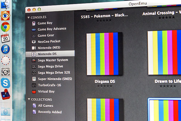Click the highlighted cover below Drawn to Life
The image size is (181, 121).
[x=164, y=110]
